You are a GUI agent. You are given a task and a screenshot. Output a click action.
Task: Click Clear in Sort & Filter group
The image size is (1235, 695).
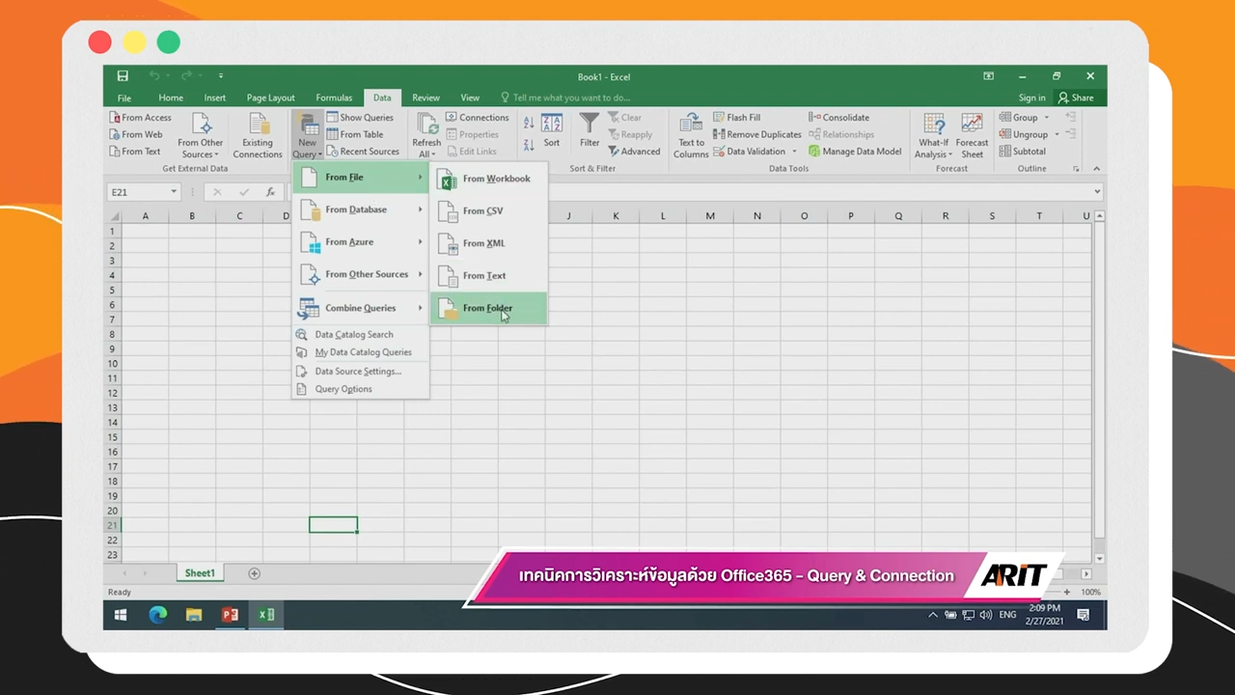625,117
